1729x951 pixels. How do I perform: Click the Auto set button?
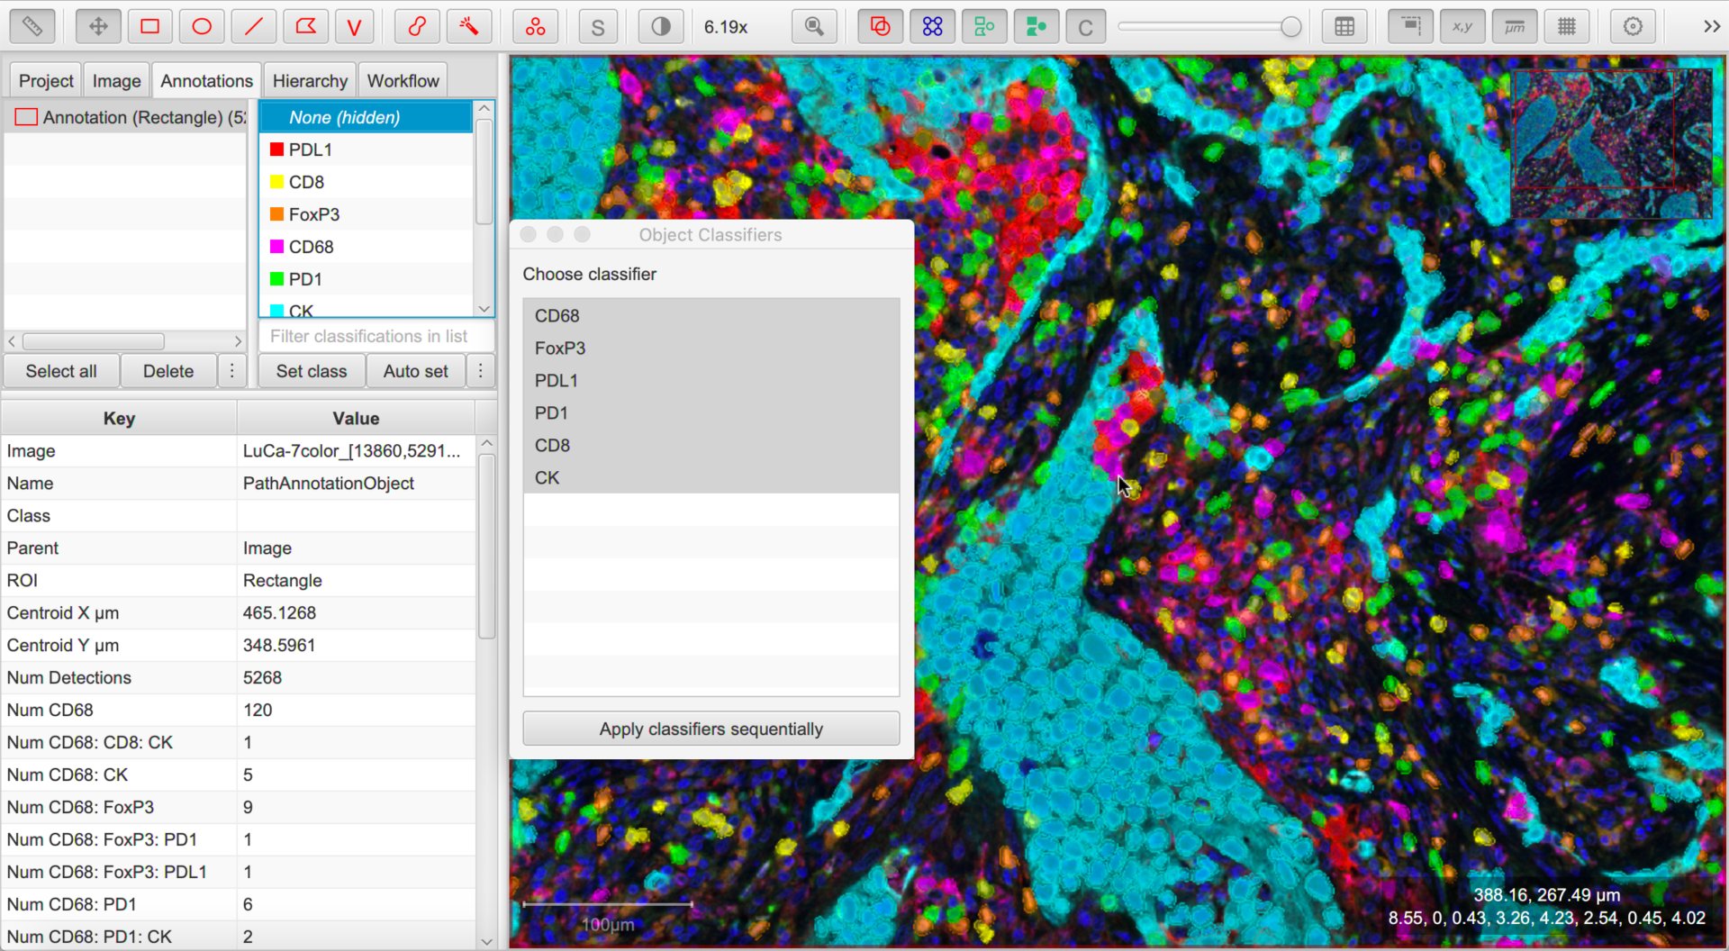click(416, 371)
